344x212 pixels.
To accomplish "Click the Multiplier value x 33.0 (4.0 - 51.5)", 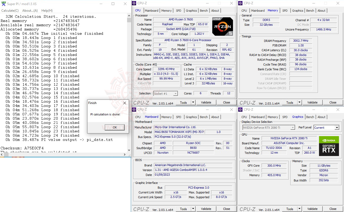I will pos(166,74).
